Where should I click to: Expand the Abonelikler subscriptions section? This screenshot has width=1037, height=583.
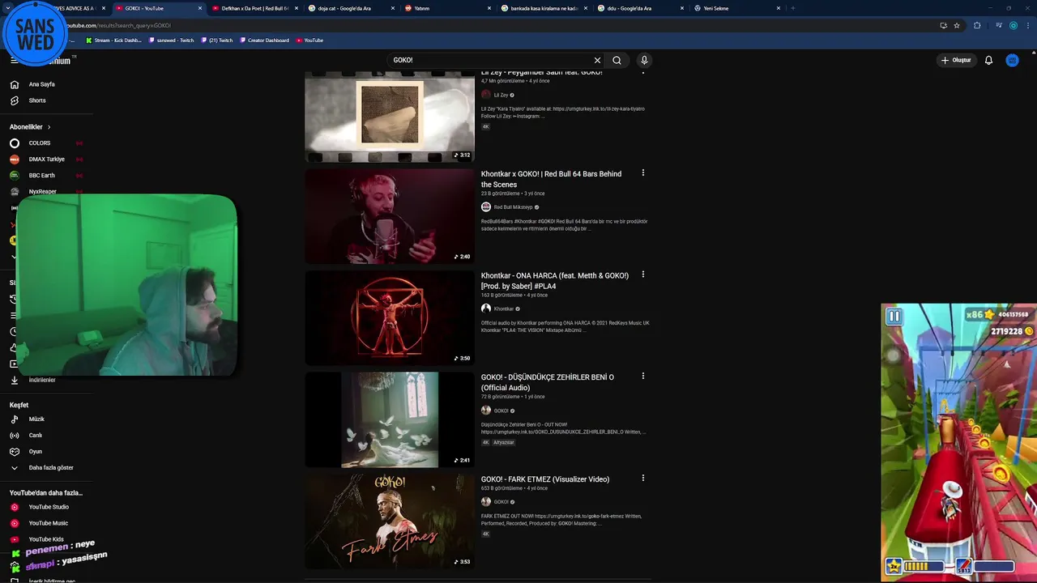[x=31, y=127]
